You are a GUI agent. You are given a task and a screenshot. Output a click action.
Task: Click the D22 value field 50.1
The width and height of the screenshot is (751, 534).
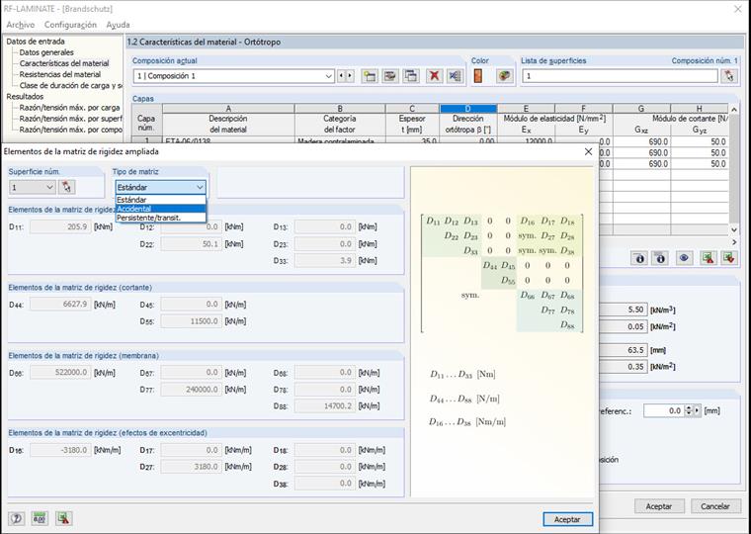(x=192, y=244)
